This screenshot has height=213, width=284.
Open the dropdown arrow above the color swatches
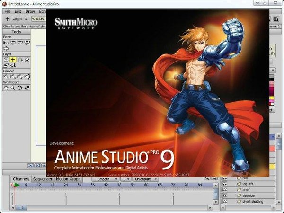pos(273,70)
